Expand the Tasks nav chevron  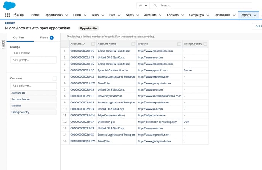(x=103, y=15)
